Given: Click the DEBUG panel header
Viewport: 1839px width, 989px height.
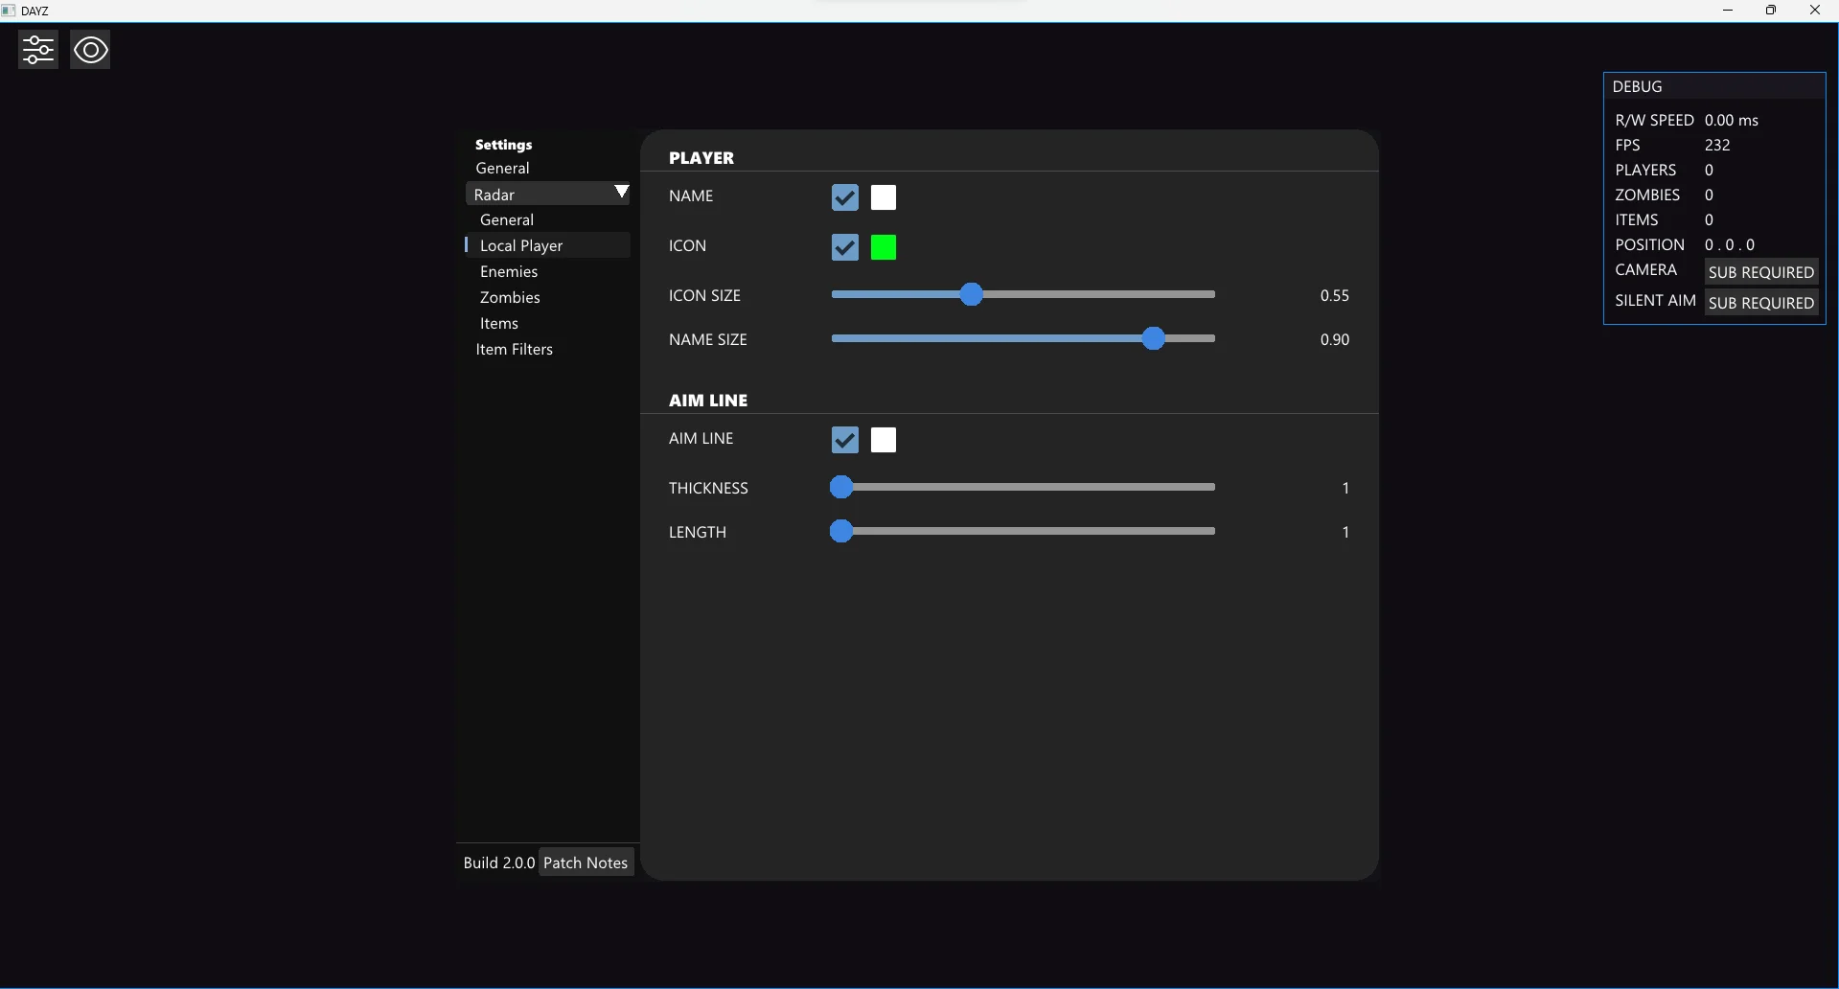Looking at the screenshot, I should tap(1713, 86).
